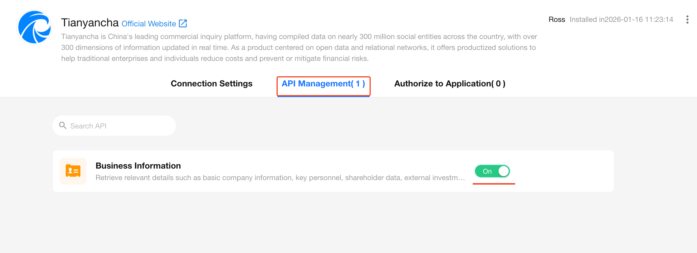This screenshot has height=253, width=697.
Task: Open the three-dot more options menu
Action: coord(687,20)
